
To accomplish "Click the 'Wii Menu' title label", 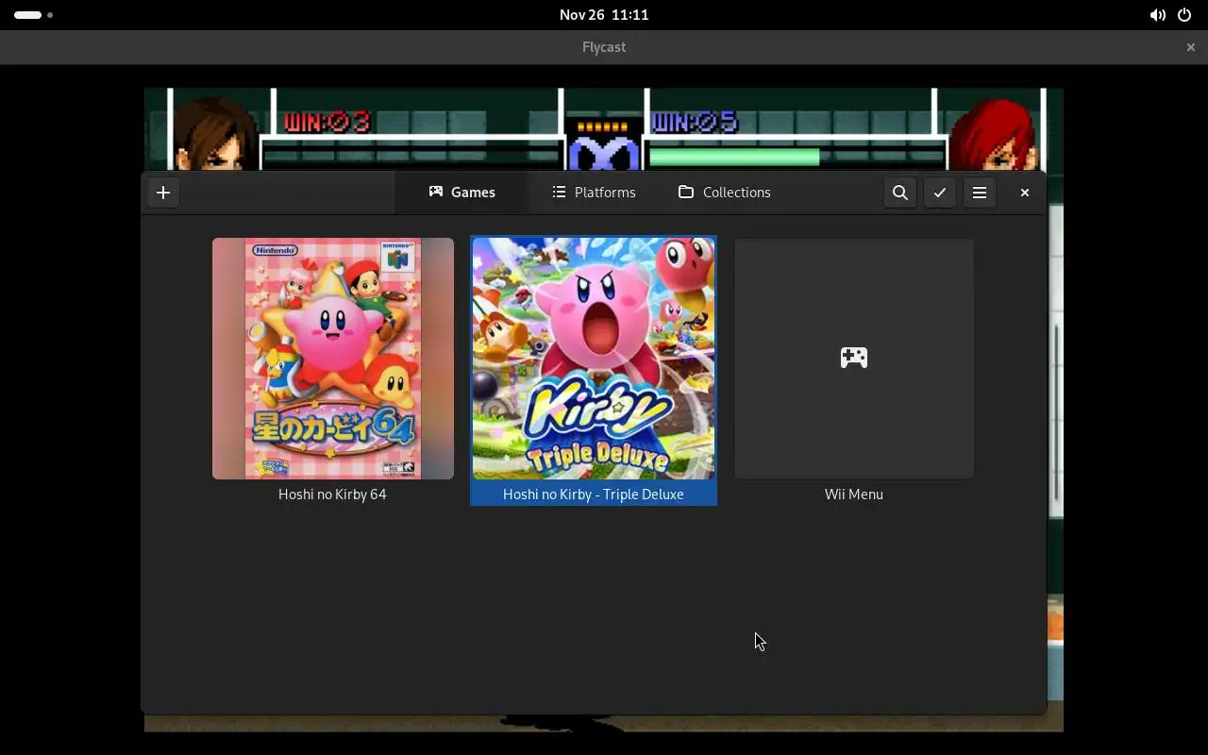I will [854, 495].
